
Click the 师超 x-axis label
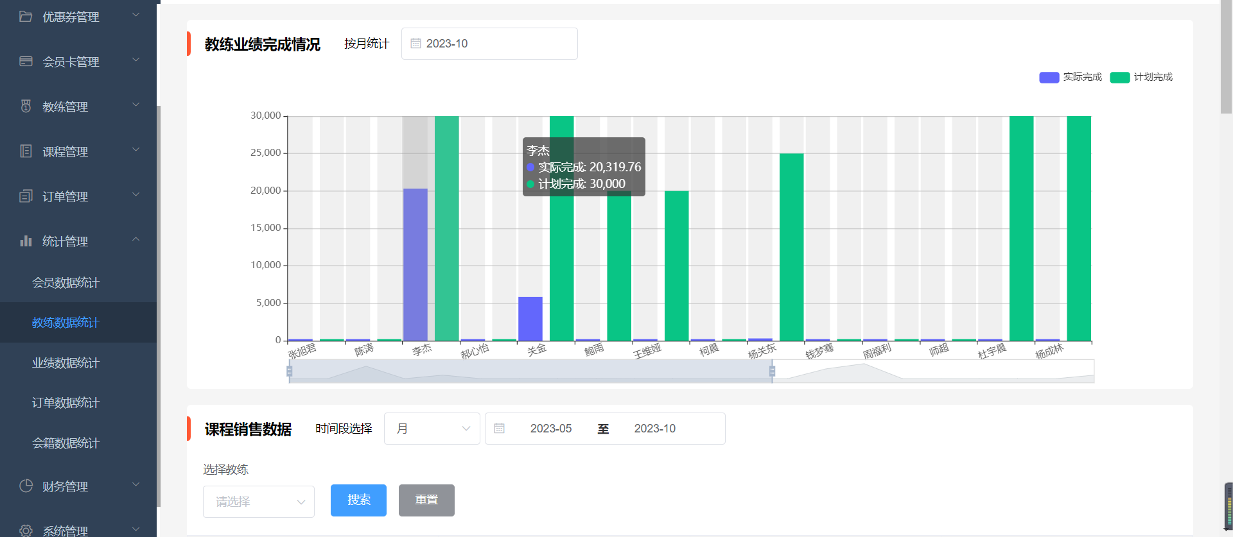939,350
